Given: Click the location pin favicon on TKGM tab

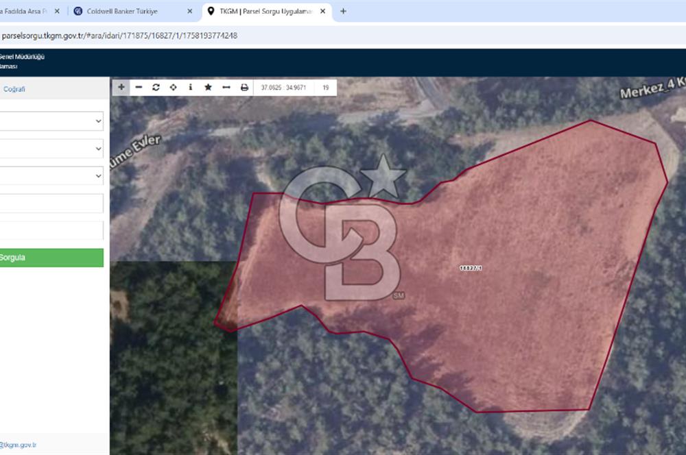Looking at the screenshot, I should click(x=211, y=11).
